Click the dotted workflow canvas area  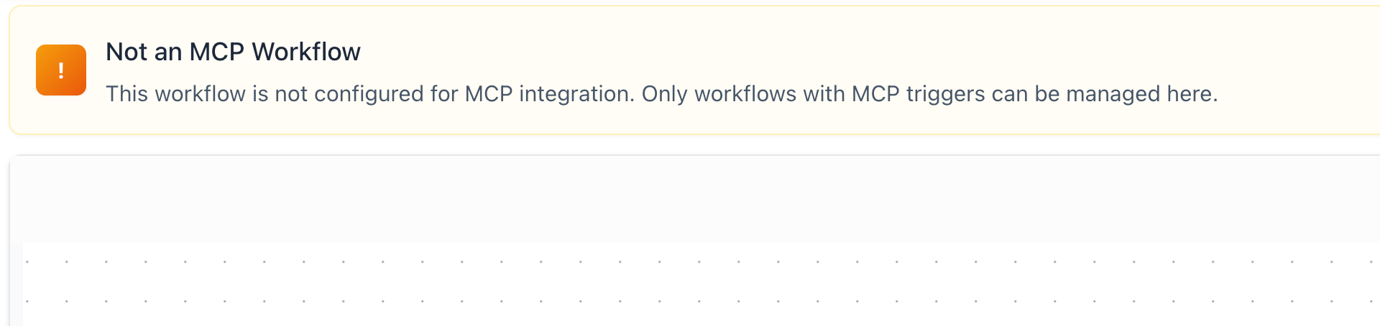coord(701,284)
